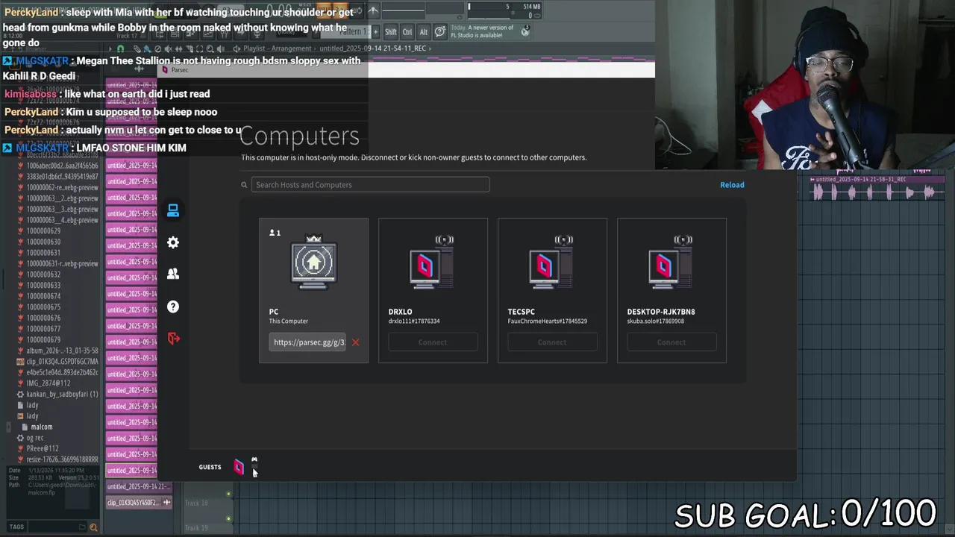Viewport: 955px width, 537px height.
Task: Click the TAGS label in browser footer
Action: coord(16,527)
